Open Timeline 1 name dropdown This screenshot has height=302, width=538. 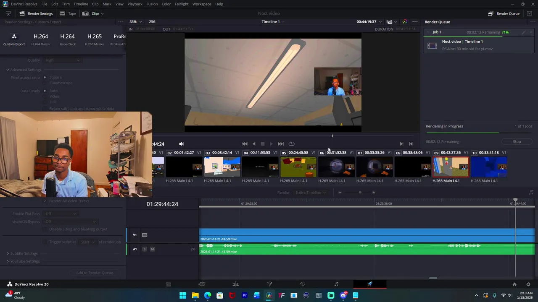click(273, 22)
